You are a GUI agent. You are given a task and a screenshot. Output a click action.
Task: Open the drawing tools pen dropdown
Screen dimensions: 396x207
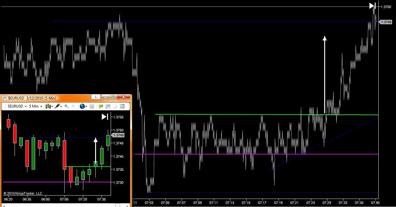click(58, 106)
